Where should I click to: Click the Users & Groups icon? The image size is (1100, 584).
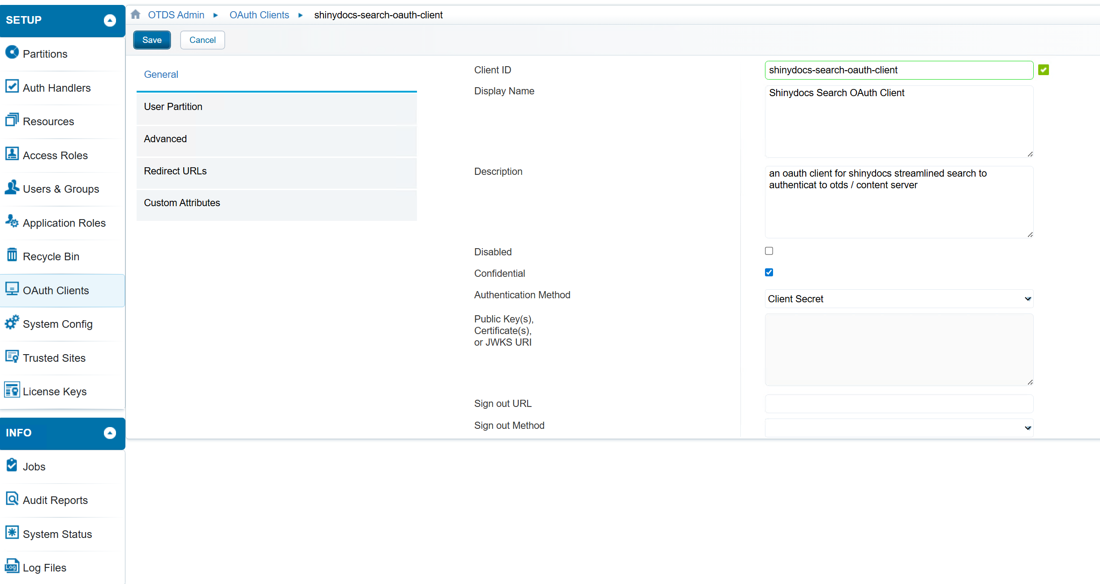pyautogui.click(x=12, y=187)
